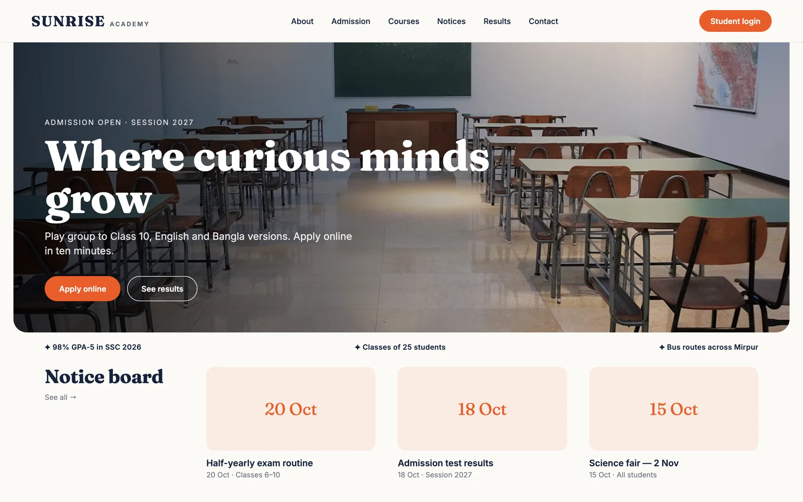Click the arrow icon beside See all
This screenshot has height=502, width=803.
click(x=73, y=397)
